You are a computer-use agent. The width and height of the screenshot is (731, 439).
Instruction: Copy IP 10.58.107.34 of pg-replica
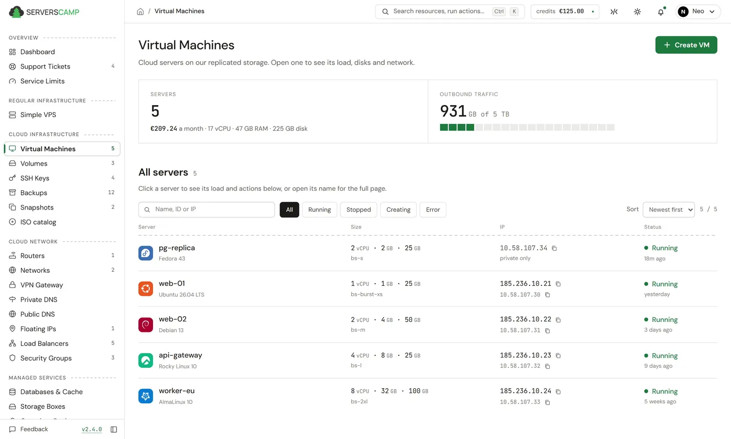(x=555, y=248)
